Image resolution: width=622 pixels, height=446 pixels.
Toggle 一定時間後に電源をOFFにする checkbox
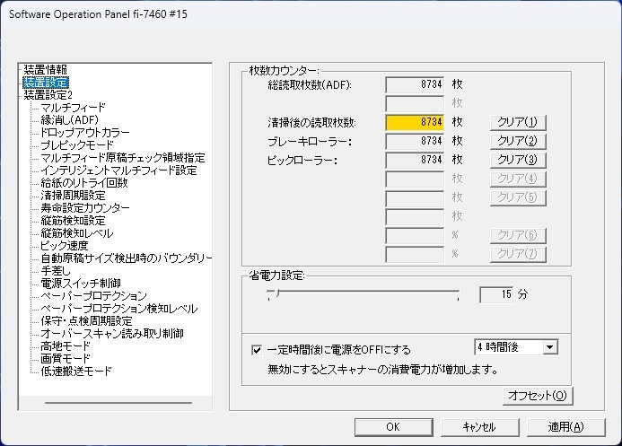257,349
